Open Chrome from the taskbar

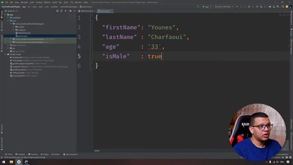pyautogui.click(x=27, y=162)
